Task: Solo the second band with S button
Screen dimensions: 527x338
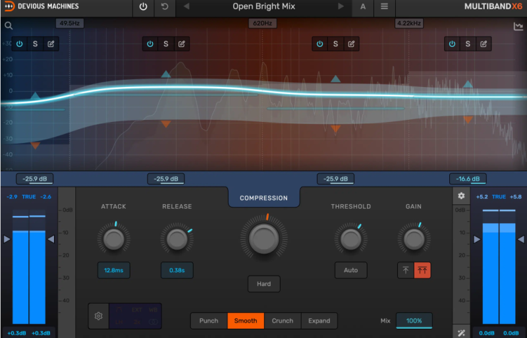Action: tap(166, 44)
